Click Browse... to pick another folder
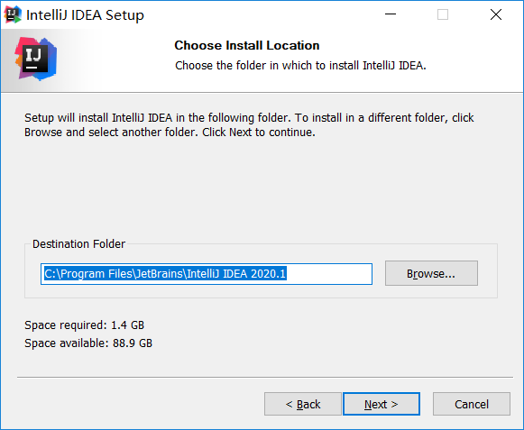This screenshot has width=524, height=430. pos(431,273)
